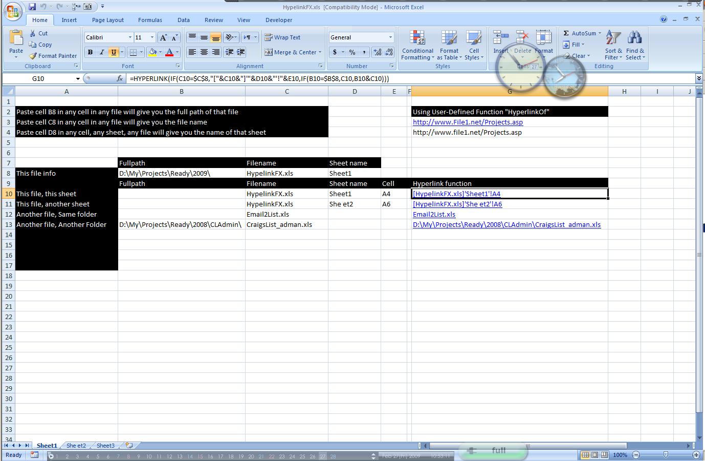
Task: Decrease indent in Alignment group
Action: tap(229, 52)
